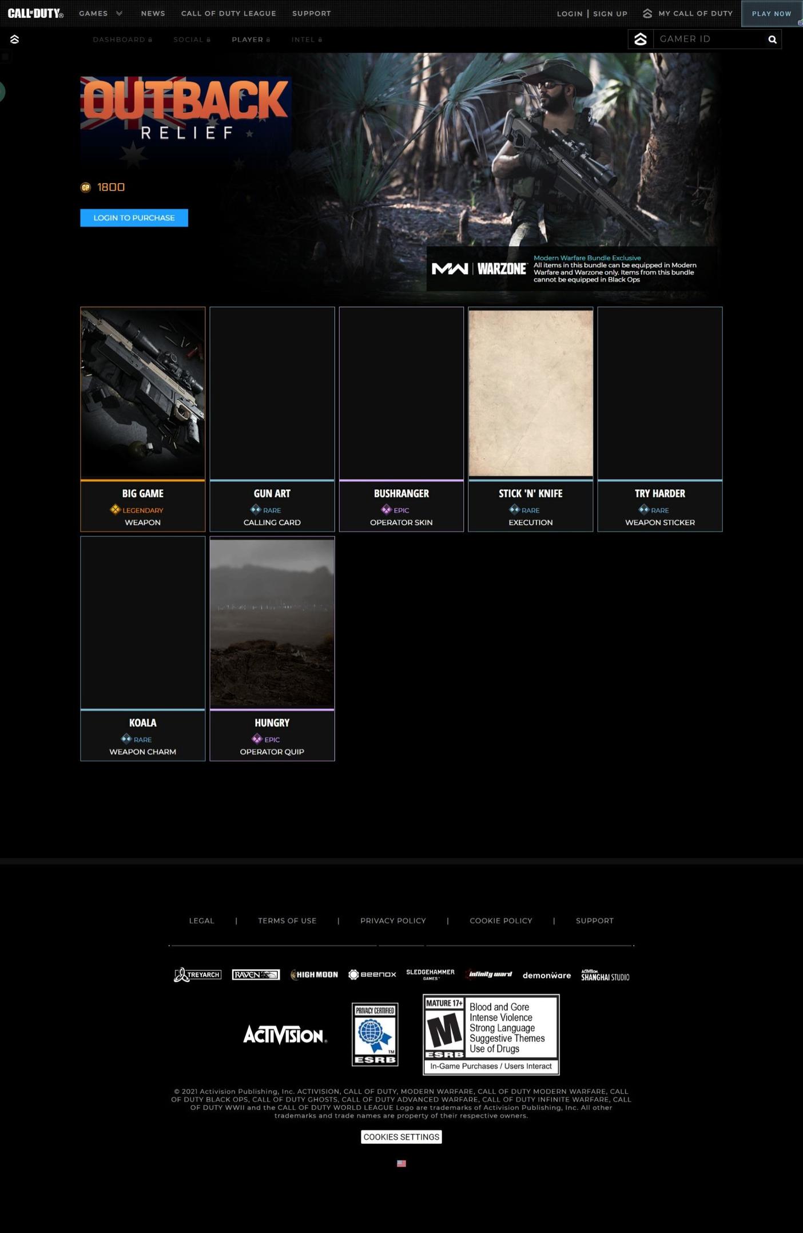
Task: Click the search magnifier icon
Action: click(772, 39)
